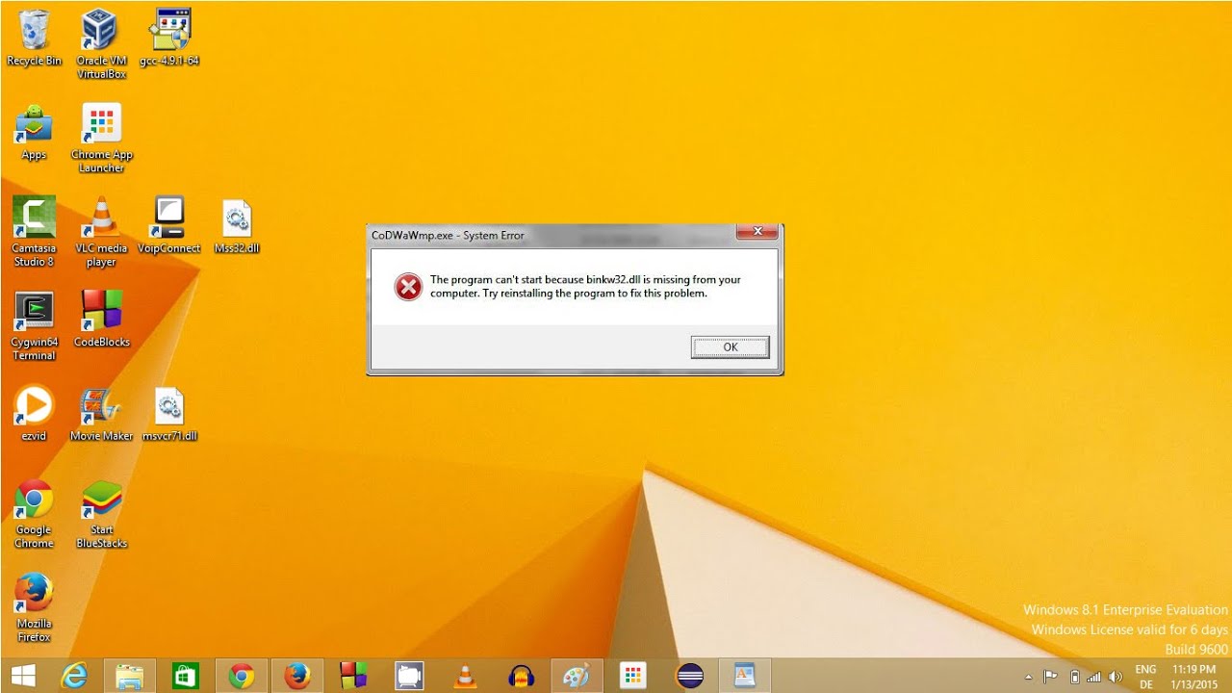The width and height of the screenshot is (1232, 693).
Task: Open the volume speaker tray icon
Action: 1116,677
